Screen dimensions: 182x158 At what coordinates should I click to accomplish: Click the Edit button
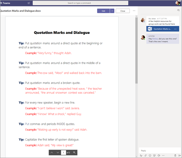(x=103, y=11)
